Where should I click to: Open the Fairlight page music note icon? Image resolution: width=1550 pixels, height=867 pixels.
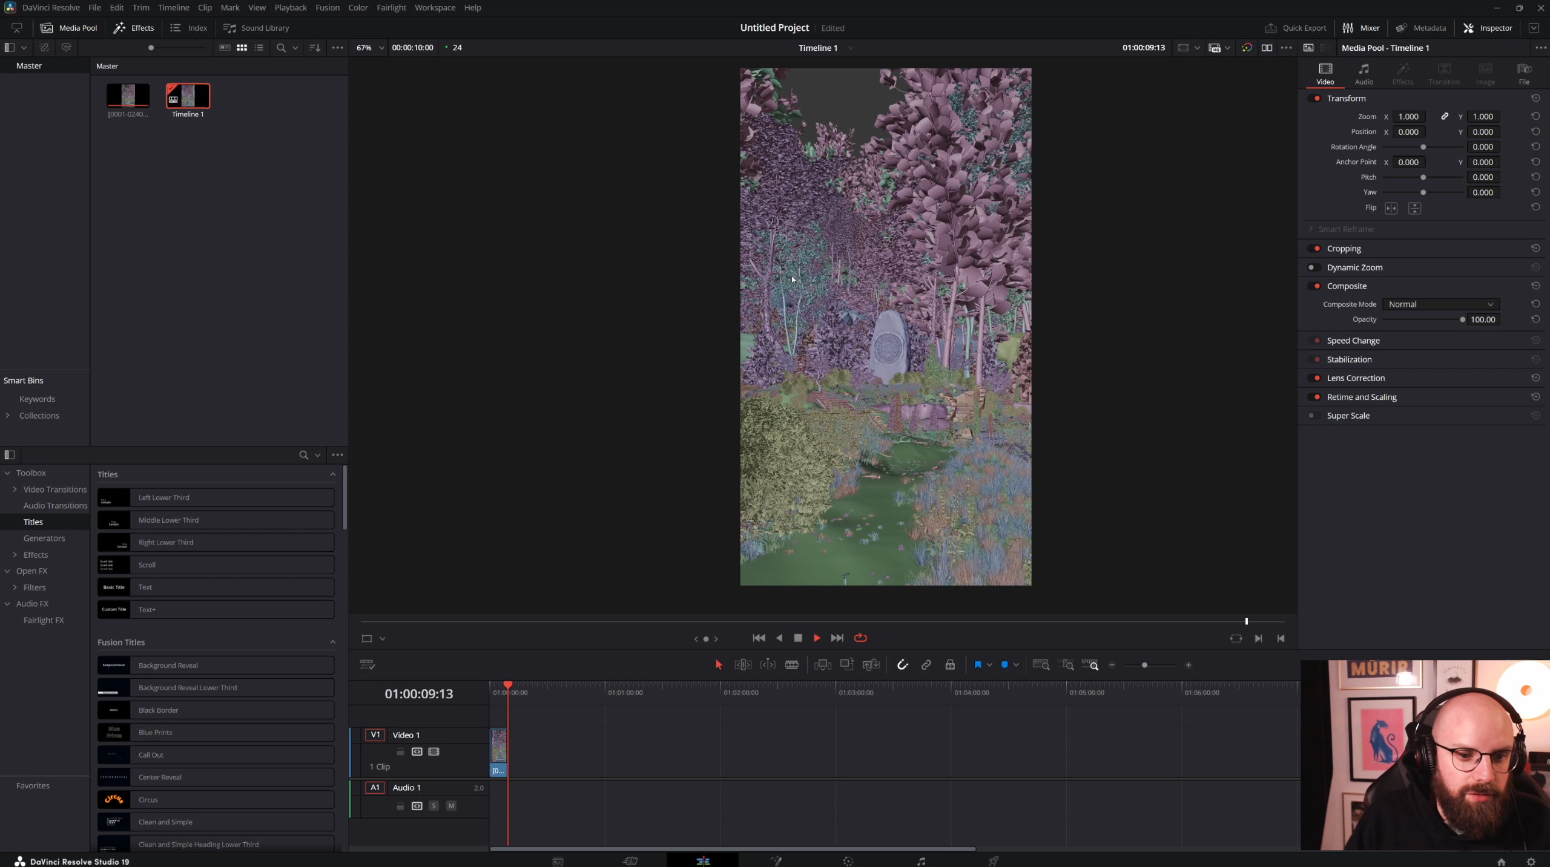921,861
